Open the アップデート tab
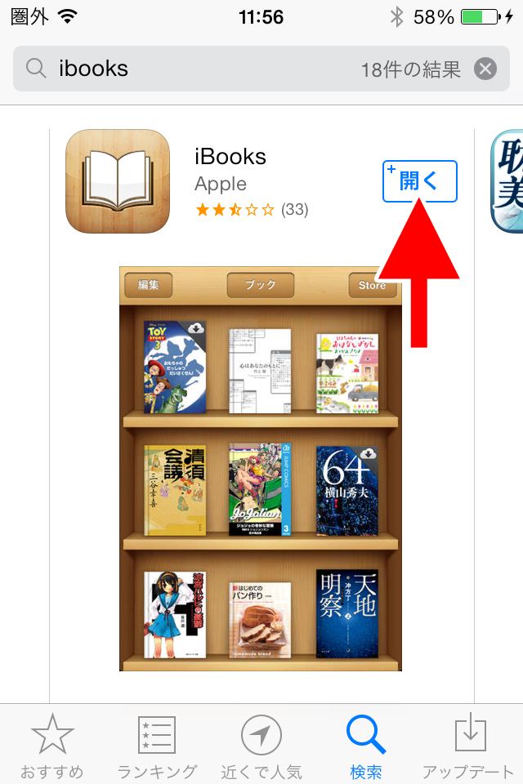The image size is (523, 784). coord(469,746)
